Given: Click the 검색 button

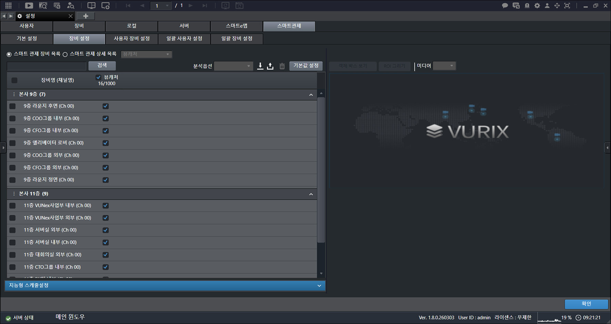Looking at the screenshot, I should 102,65.
